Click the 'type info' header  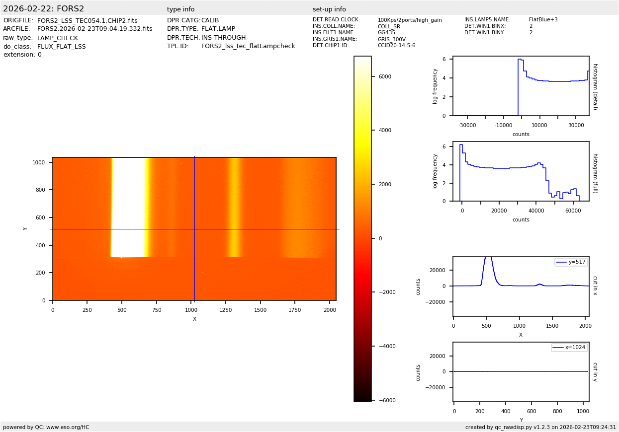[x=180, y=9]
